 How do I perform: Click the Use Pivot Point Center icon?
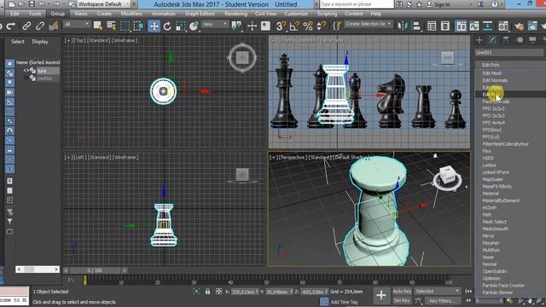click(x=236, y=26)
